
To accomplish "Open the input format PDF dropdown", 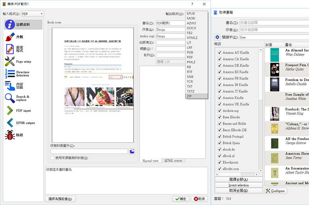I will [32, 14].
